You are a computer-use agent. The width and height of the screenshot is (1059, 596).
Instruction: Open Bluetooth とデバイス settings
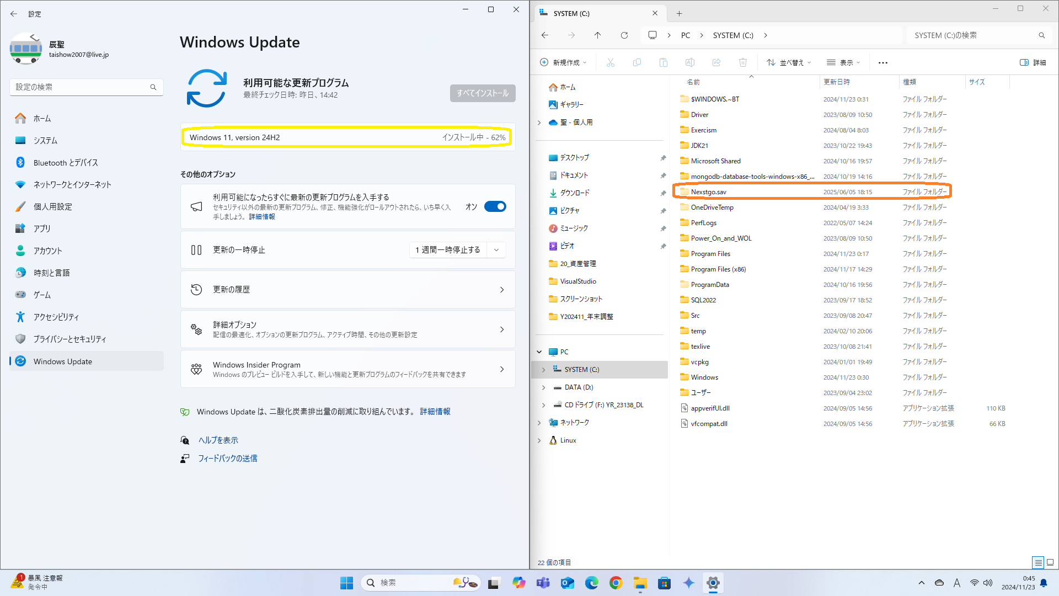click(x=87, y=162)
